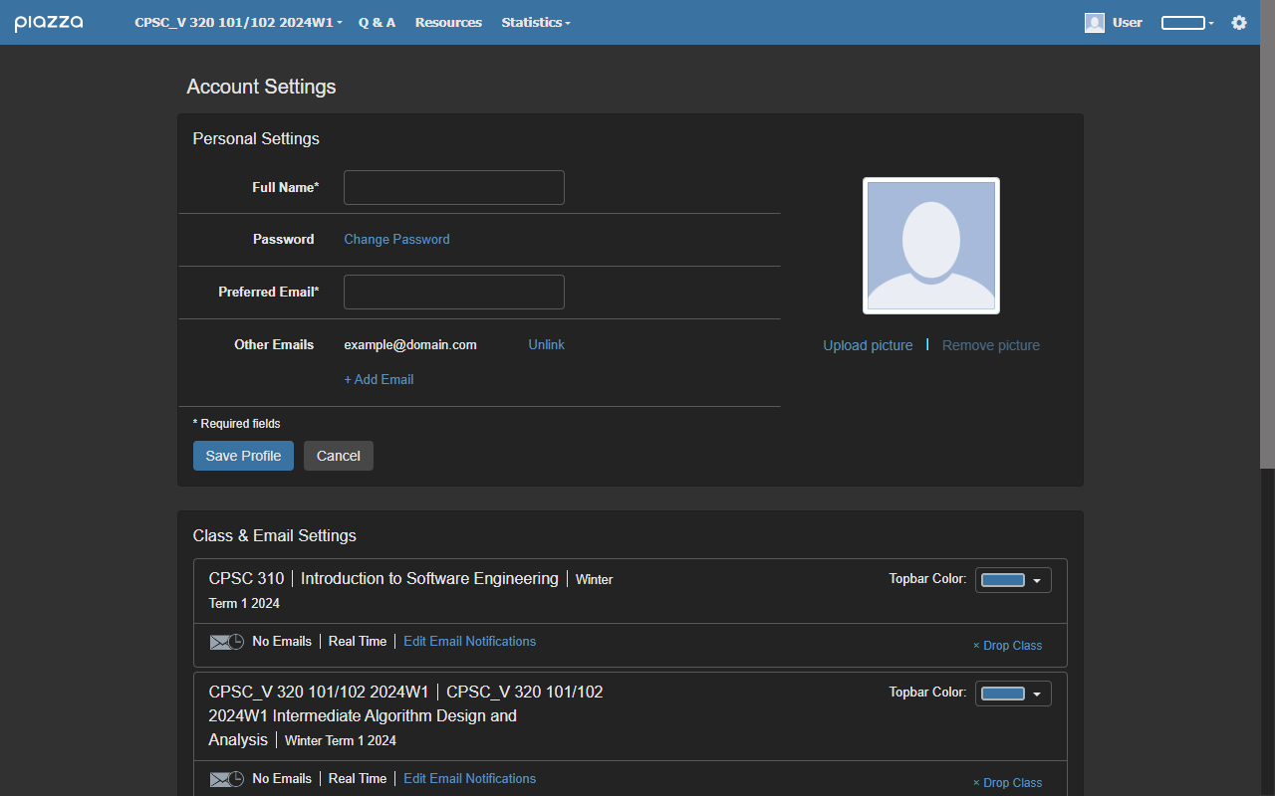Click Remove picture link
This screenshot has height=796, width=1275.
point(991,345)
